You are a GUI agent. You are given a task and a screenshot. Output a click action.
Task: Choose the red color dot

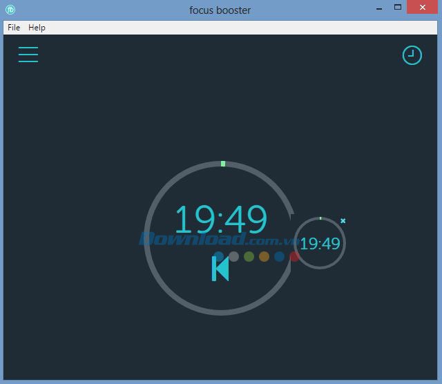(x=294, y=257)
